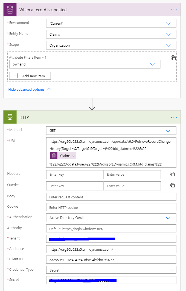Switch Attribute Filters to array input mode
Screen dimensions: 186x291
point(173,58)
